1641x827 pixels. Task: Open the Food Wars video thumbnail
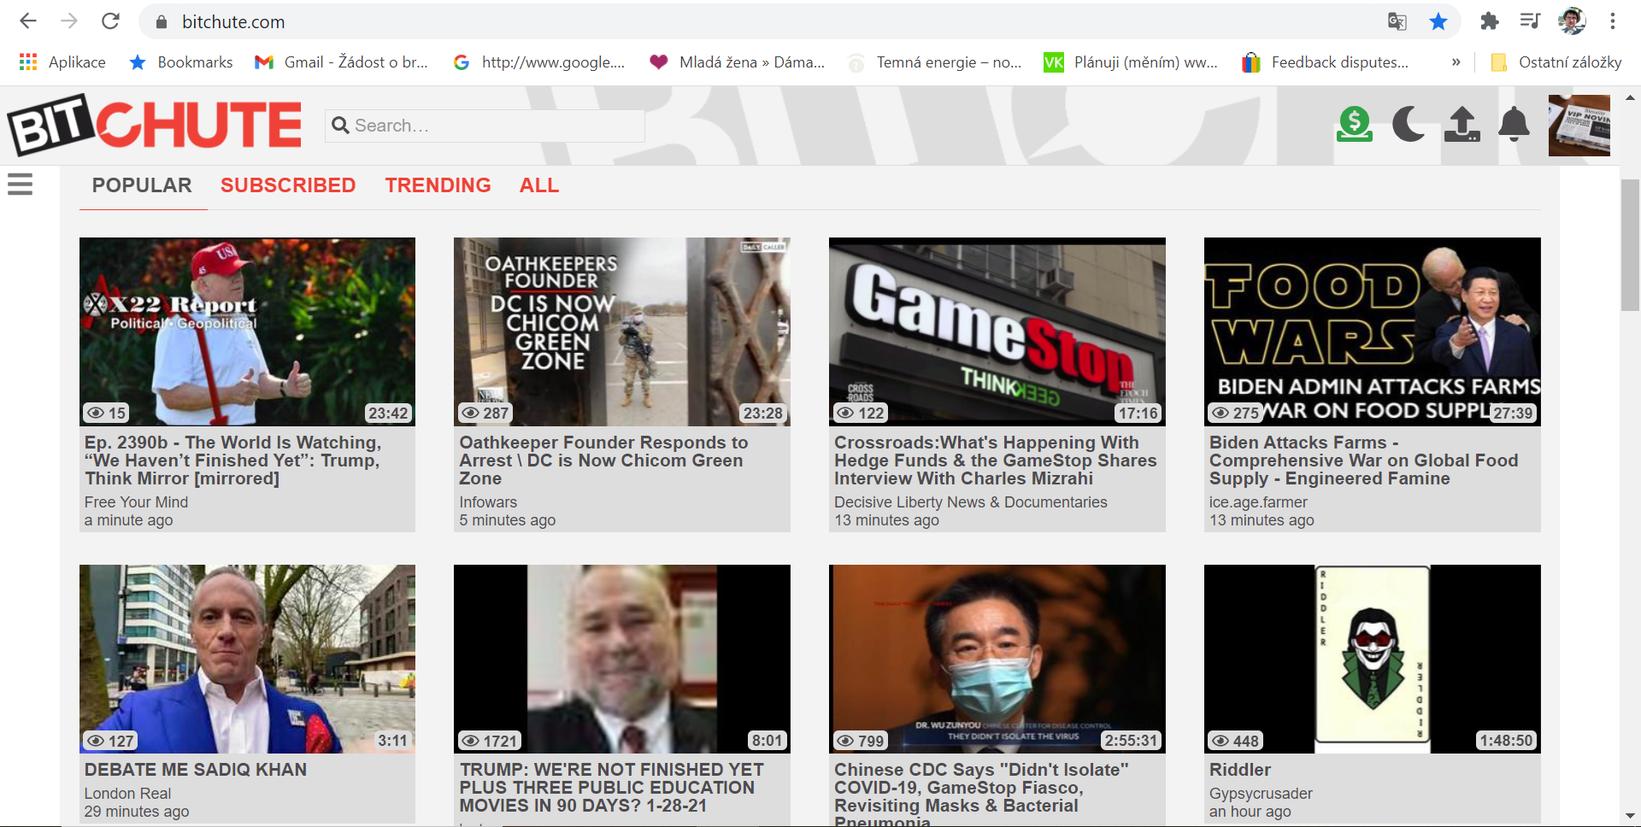(1373, 331)
